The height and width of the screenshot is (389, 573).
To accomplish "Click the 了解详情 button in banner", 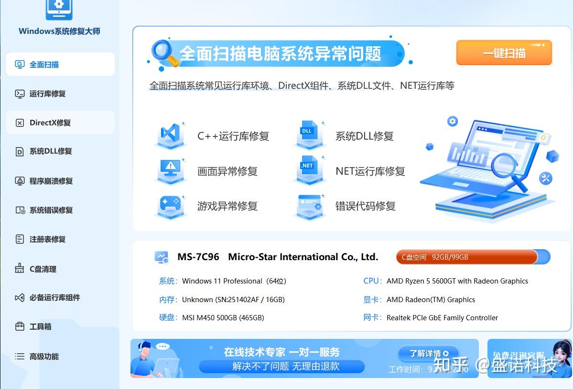I will click(x=428, y=353).
